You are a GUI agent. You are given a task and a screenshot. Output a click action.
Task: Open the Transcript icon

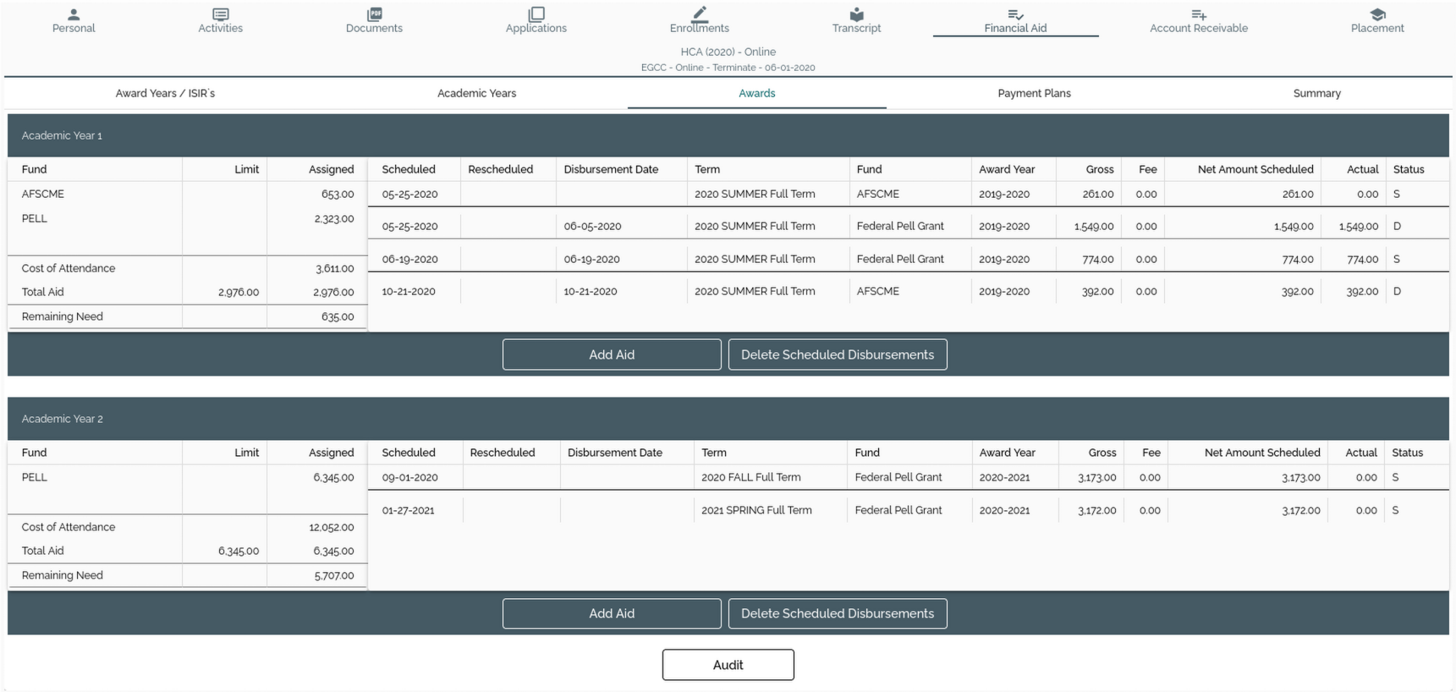(x=856, y=14)
